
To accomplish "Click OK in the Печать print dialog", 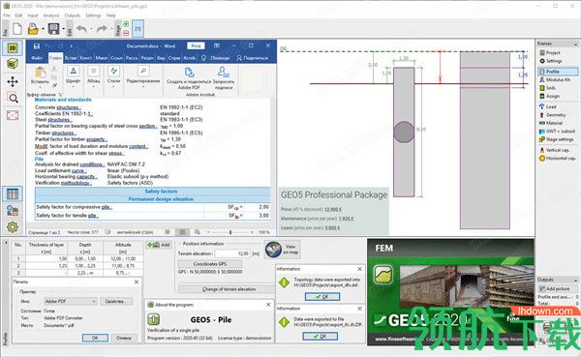I will tap(95, 338).
